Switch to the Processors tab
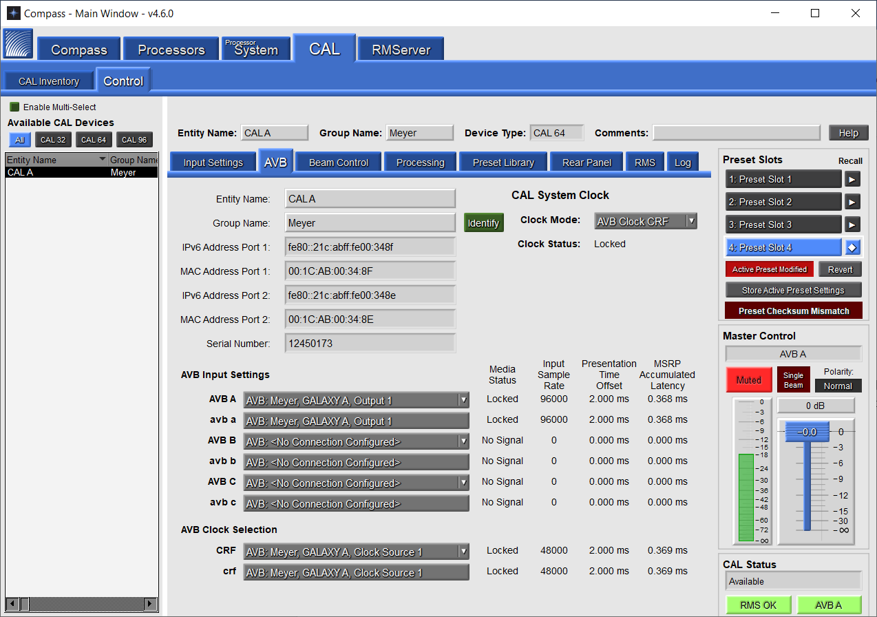Screen dimensions: 877x617 (x=171, y=50)
